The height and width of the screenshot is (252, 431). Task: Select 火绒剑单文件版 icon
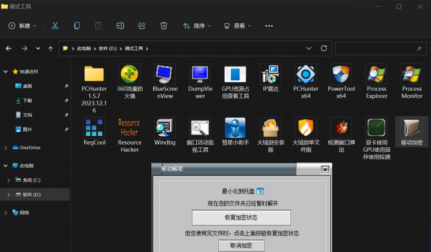point(306,127)
